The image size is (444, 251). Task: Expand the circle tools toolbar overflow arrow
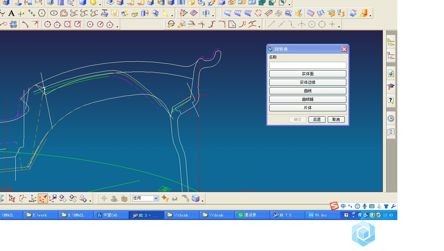(118, 26)
